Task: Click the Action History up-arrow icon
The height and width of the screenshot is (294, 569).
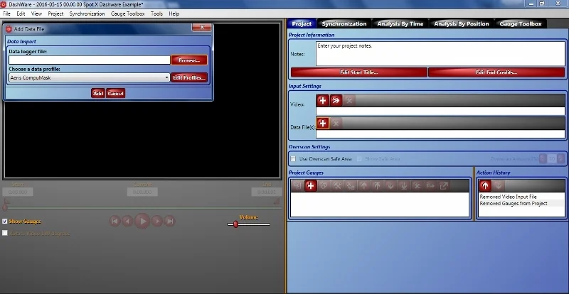Action: click(x=485, y=185)
